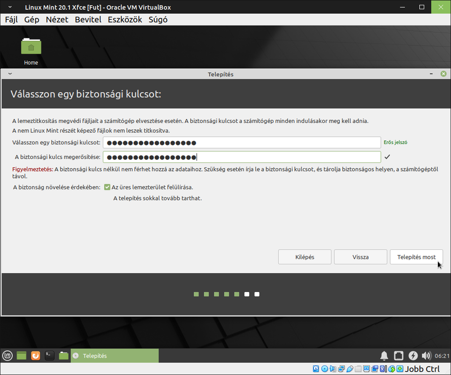
Task: Click VirtualBox display indicator icon
Action: point(367,369)
